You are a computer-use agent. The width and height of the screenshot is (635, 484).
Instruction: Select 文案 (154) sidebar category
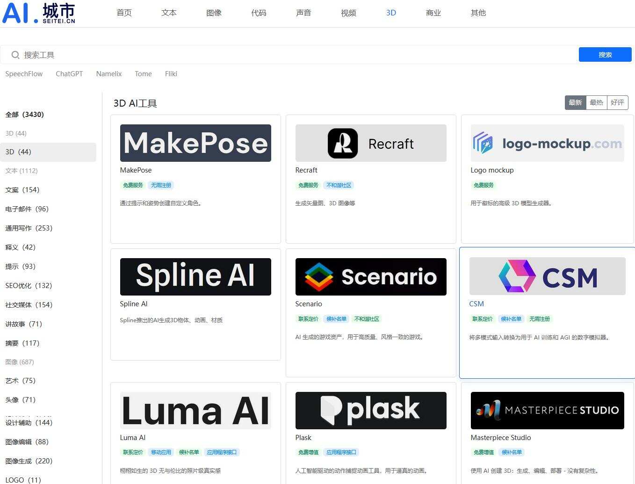coord(22,190)
